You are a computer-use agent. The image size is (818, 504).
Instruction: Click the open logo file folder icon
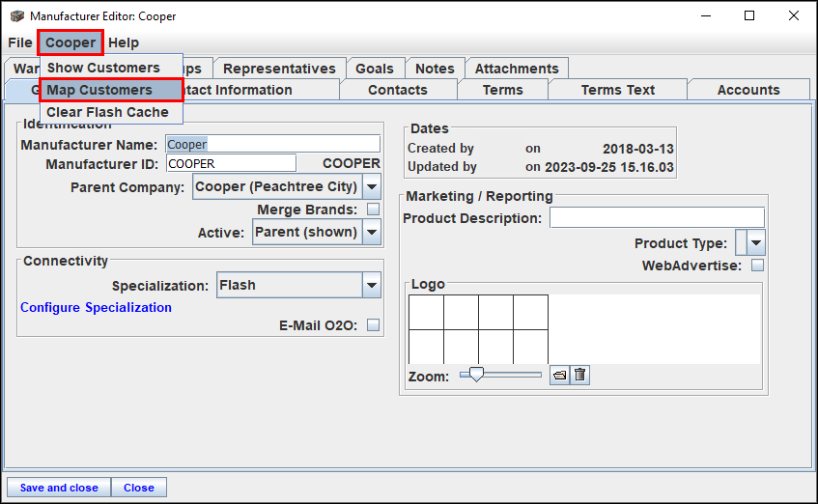point(560,376)
